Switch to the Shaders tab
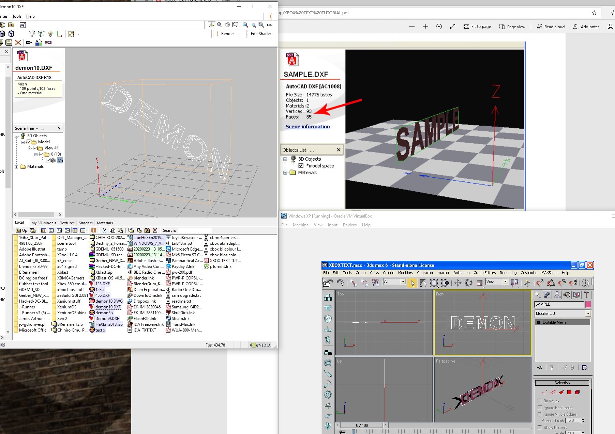 click(x=86, y=223)
